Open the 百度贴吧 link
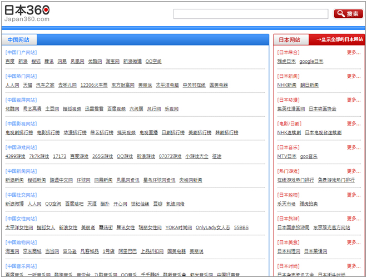This screenshot has height=278, width=367. (74, 204)
